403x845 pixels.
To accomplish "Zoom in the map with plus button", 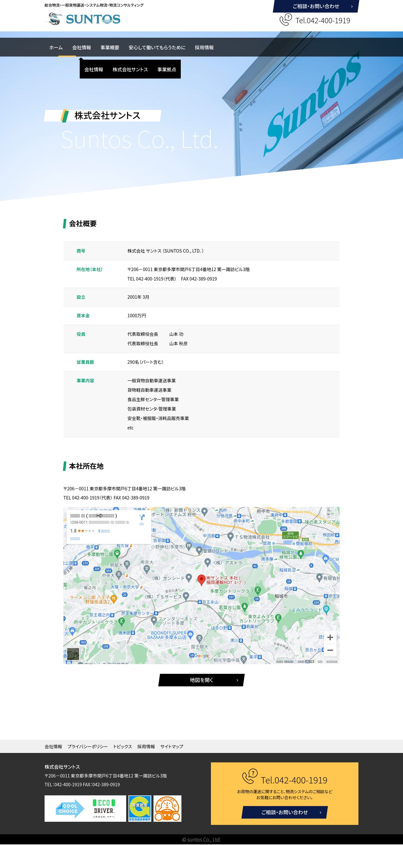I will tap(330, 637).
